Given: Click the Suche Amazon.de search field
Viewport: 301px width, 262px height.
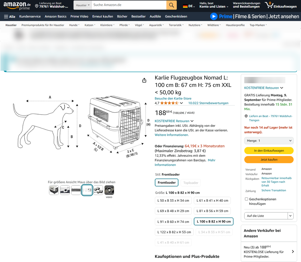Looking at the screenshot, I should coord(129,5).
